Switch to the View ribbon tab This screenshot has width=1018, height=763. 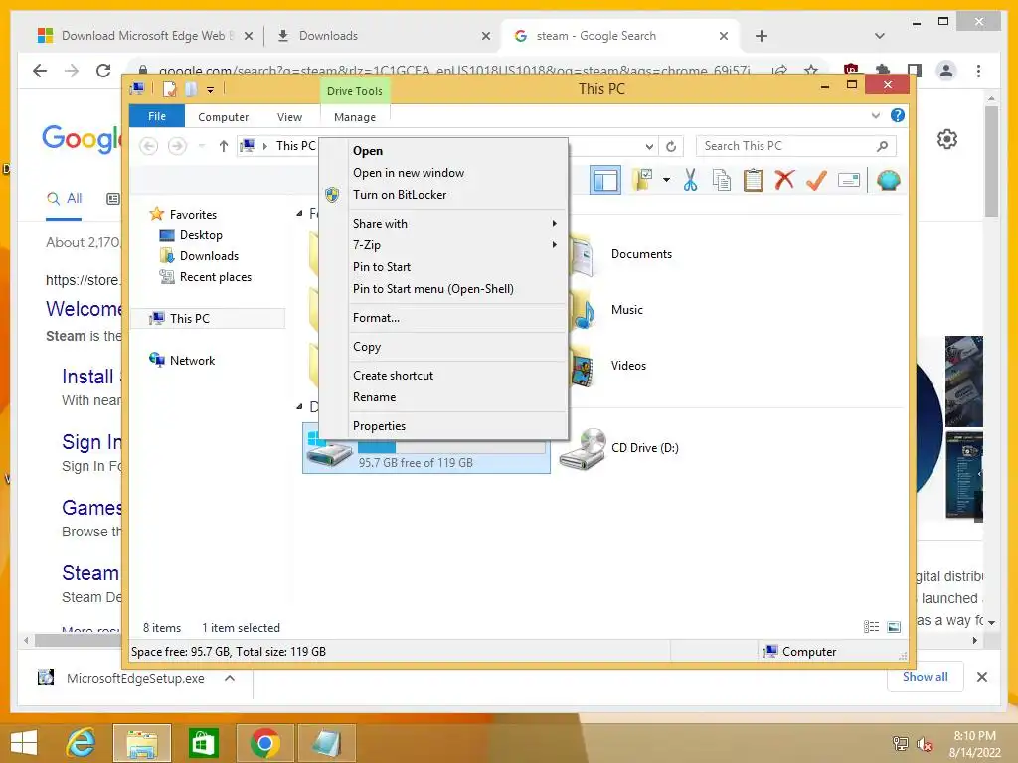coord(289,117)
